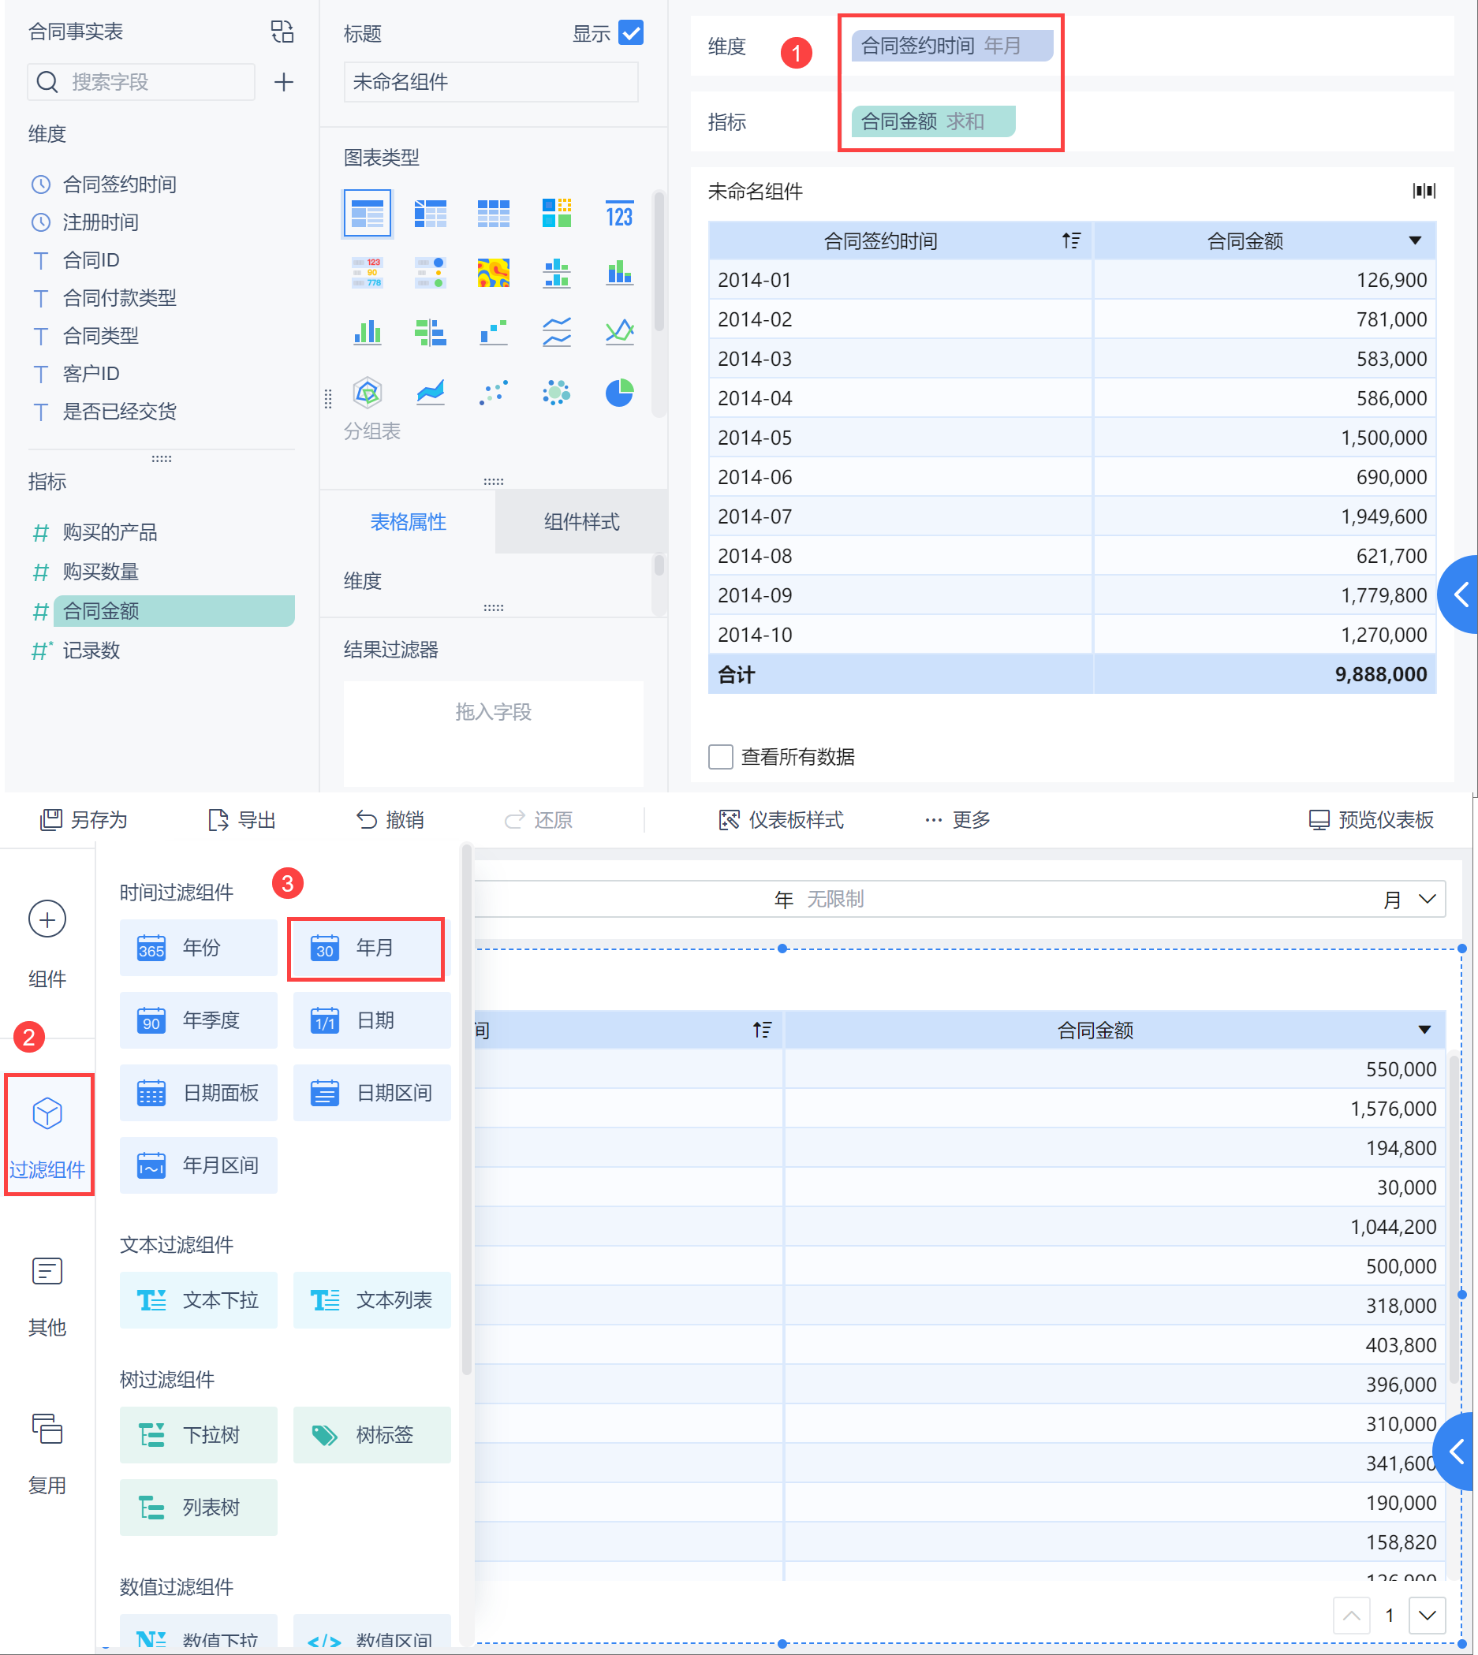Choose the clustered bubble chart icon

pos(556,393)
